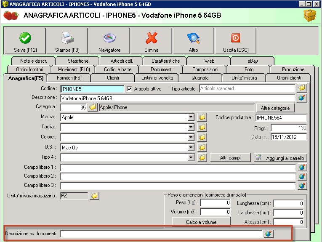Open the Codici a barre tab
Screen dimensions: 322x242
click(x=118, y=69)
